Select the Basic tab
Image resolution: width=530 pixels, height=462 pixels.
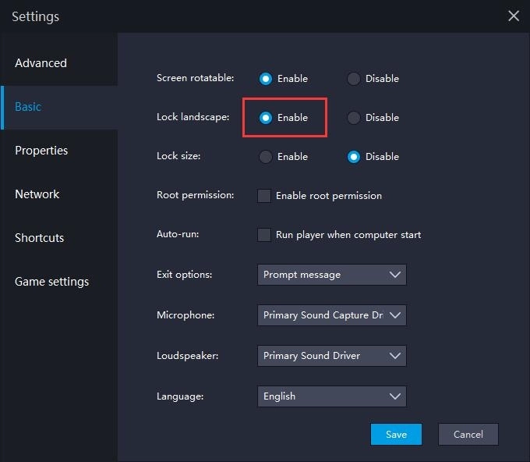(28, 107)
